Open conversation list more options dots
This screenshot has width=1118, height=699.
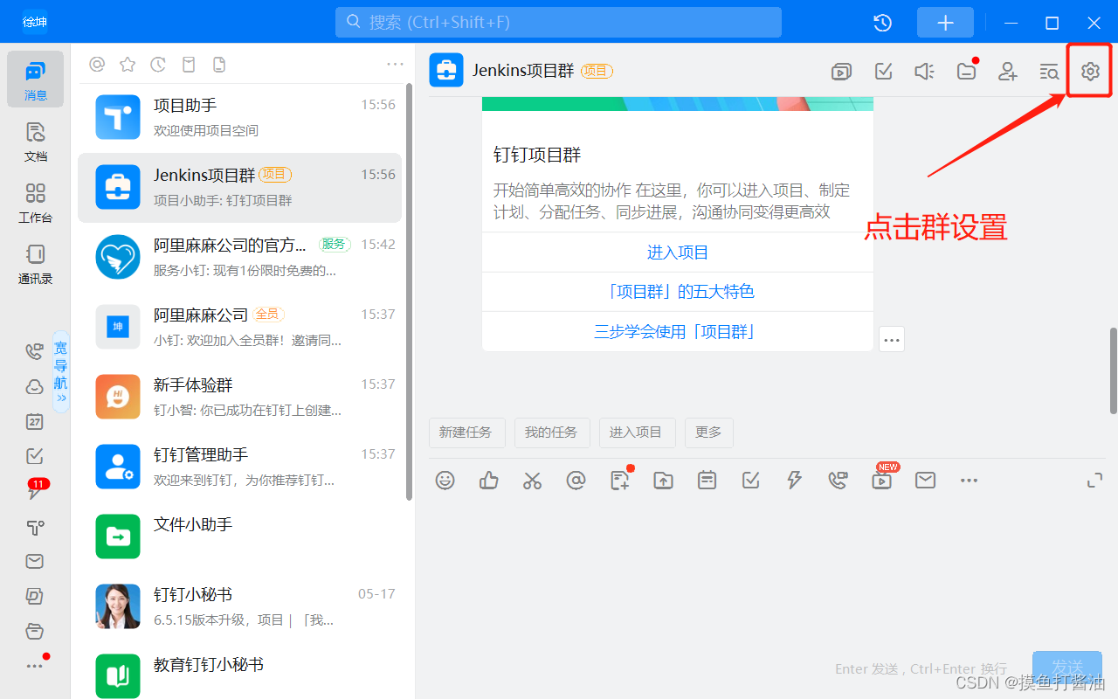tap(395, 64)
